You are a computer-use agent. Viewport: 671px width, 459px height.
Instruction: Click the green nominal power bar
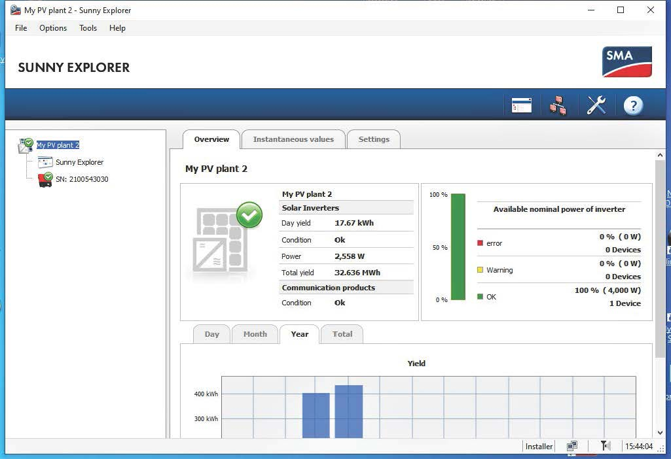[458, 247]
